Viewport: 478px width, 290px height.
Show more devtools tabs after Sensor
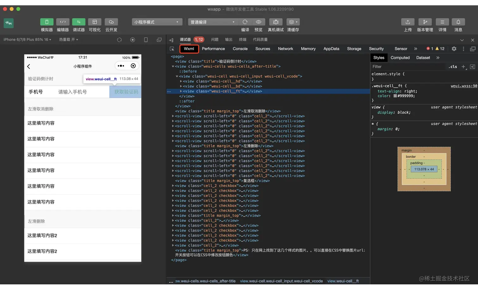(x=415, y=49)
